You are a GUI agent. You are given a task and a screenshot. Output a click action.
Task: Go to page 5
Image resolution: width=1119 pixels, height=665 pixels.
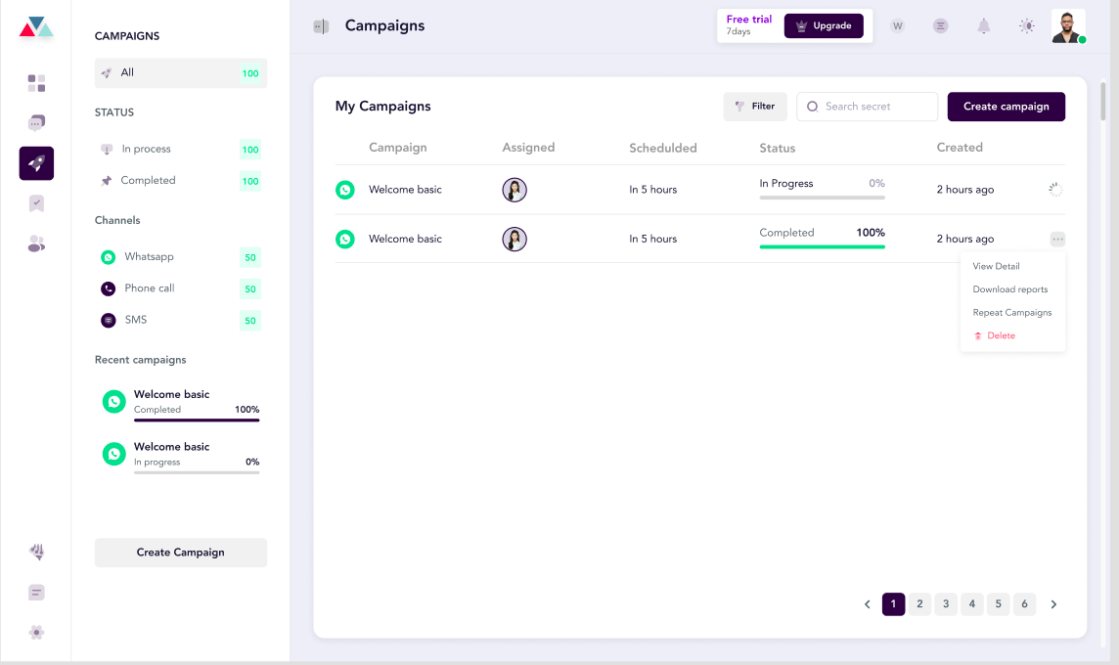click(x=999, y=604)
